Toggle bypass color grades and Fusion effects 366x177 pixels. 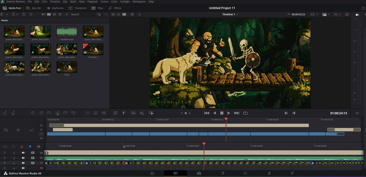[347, 14]
